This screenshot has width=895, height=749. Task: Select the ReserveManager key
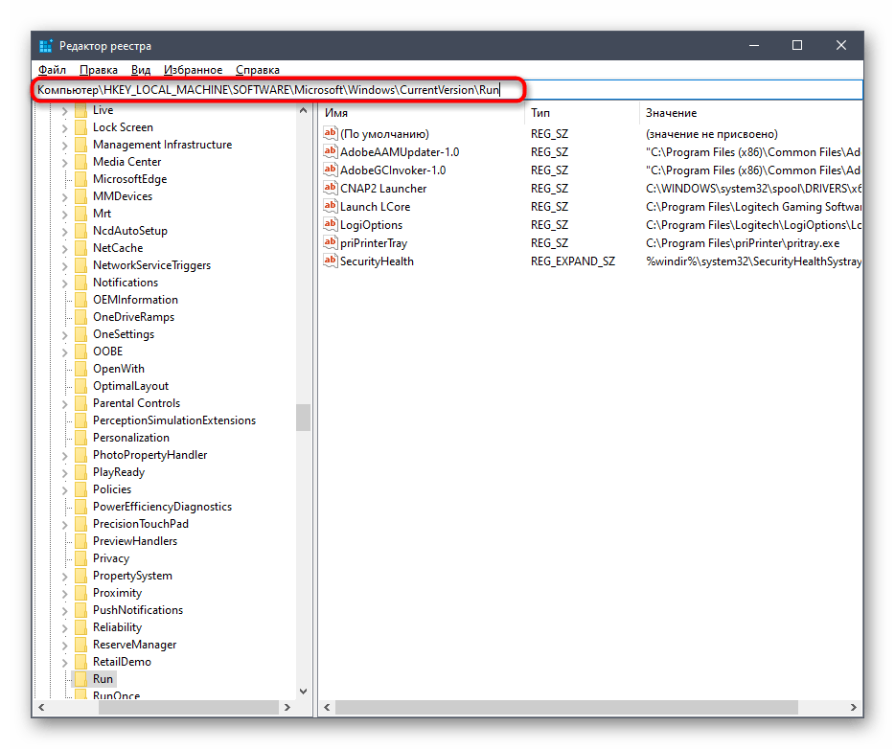(x=135, y=645)
